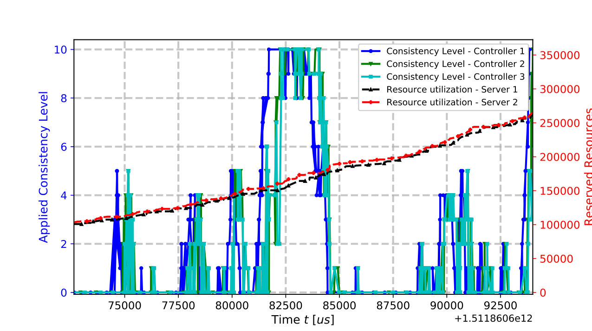592x331 pixels.
Task: Click left y-axis tick 8
Action: click(64, 98)
